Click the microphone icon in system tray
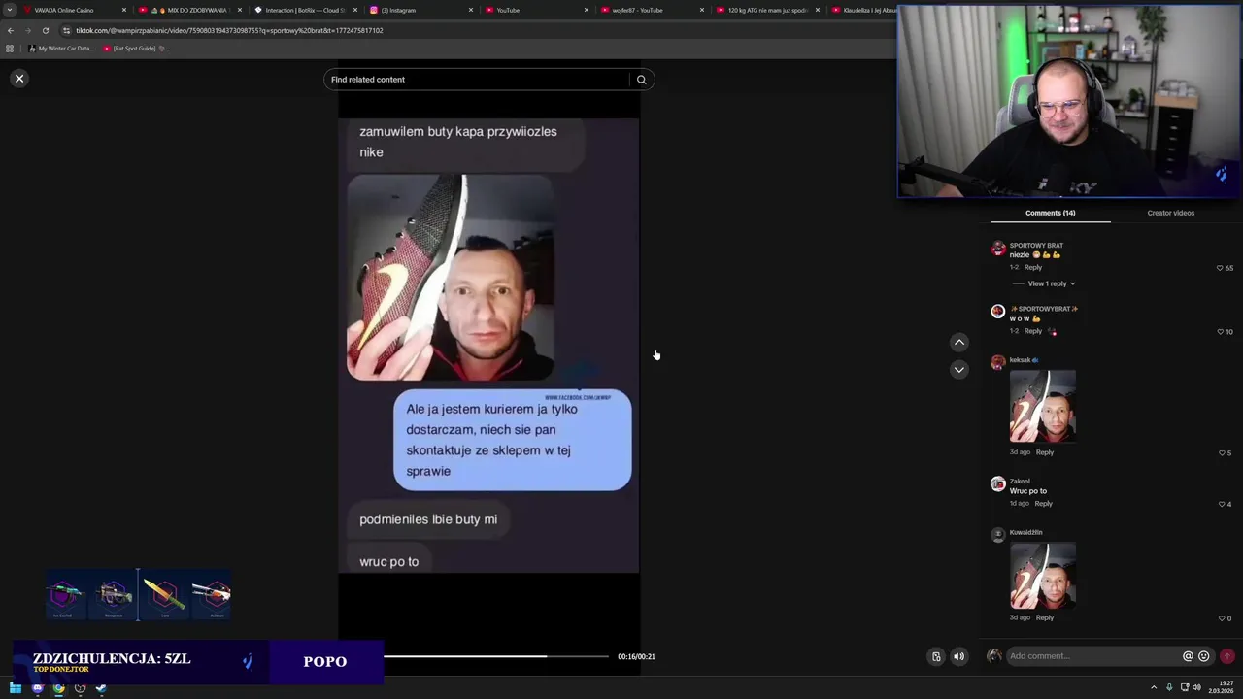The height and width of the screenshot is (699, 1243). [1169, 687]
